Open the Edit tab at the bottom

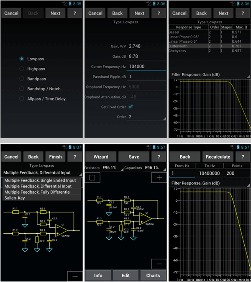coord(125,276)
